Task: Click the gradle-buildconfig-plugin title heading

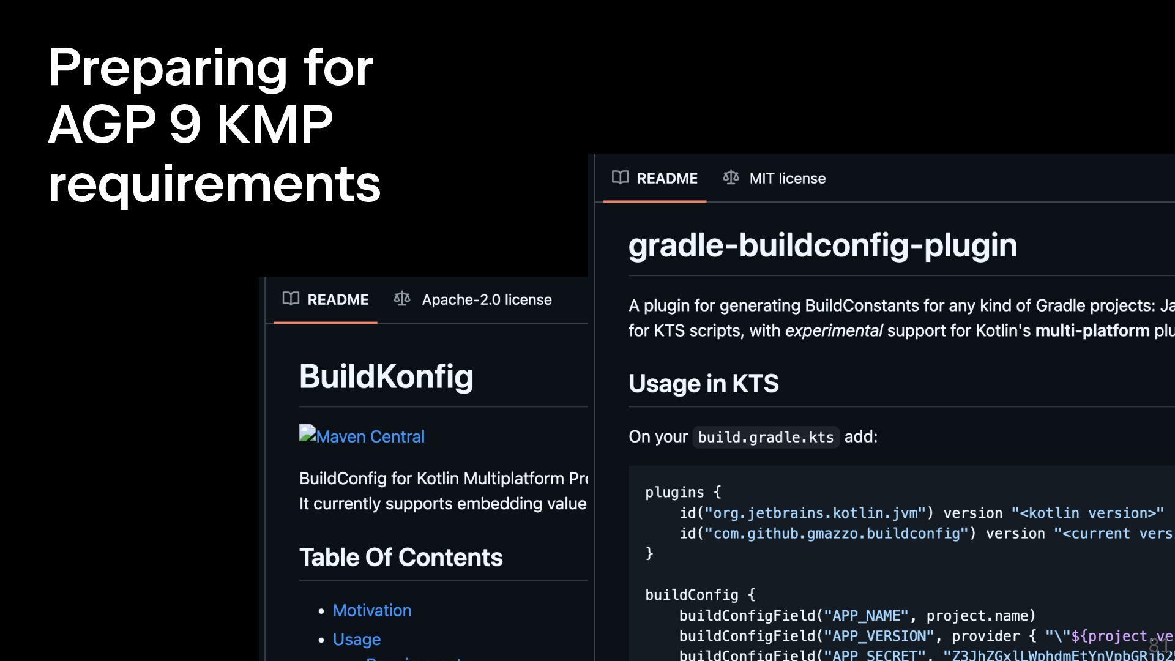Action: [x=822, y=245]
